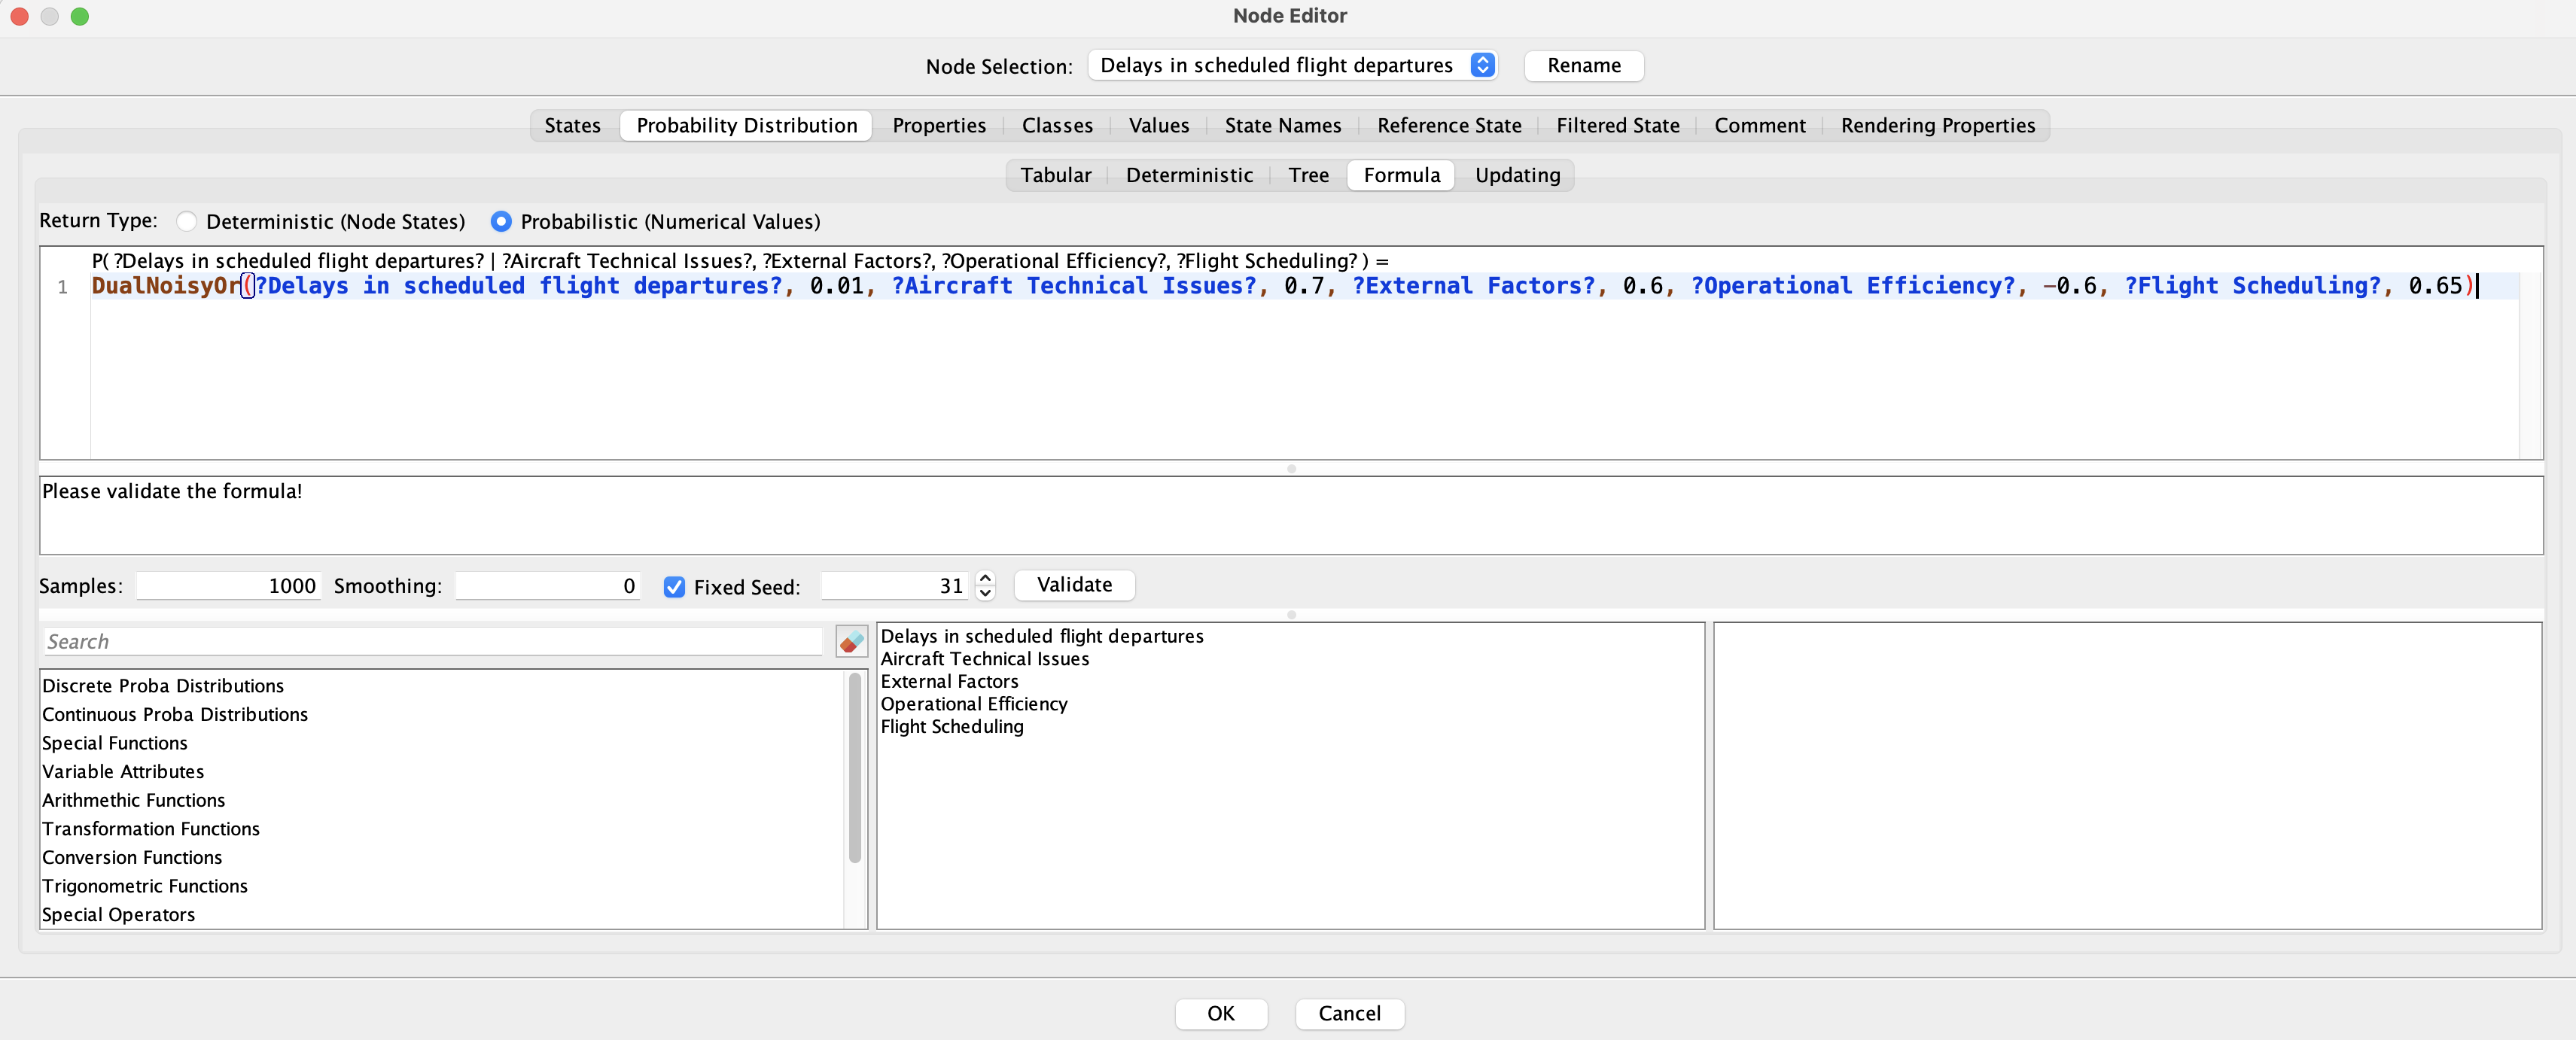Image resolution: width=2576 pixels, height=1040 pixels.
Task: Click into the Search field
Action: point(432,641)
